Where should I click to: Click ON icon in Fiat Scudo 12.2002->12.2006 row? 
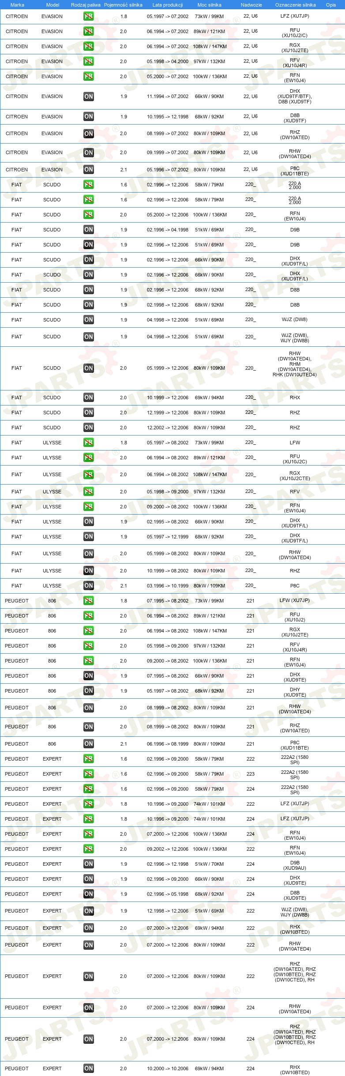click(x=89, y=428)
